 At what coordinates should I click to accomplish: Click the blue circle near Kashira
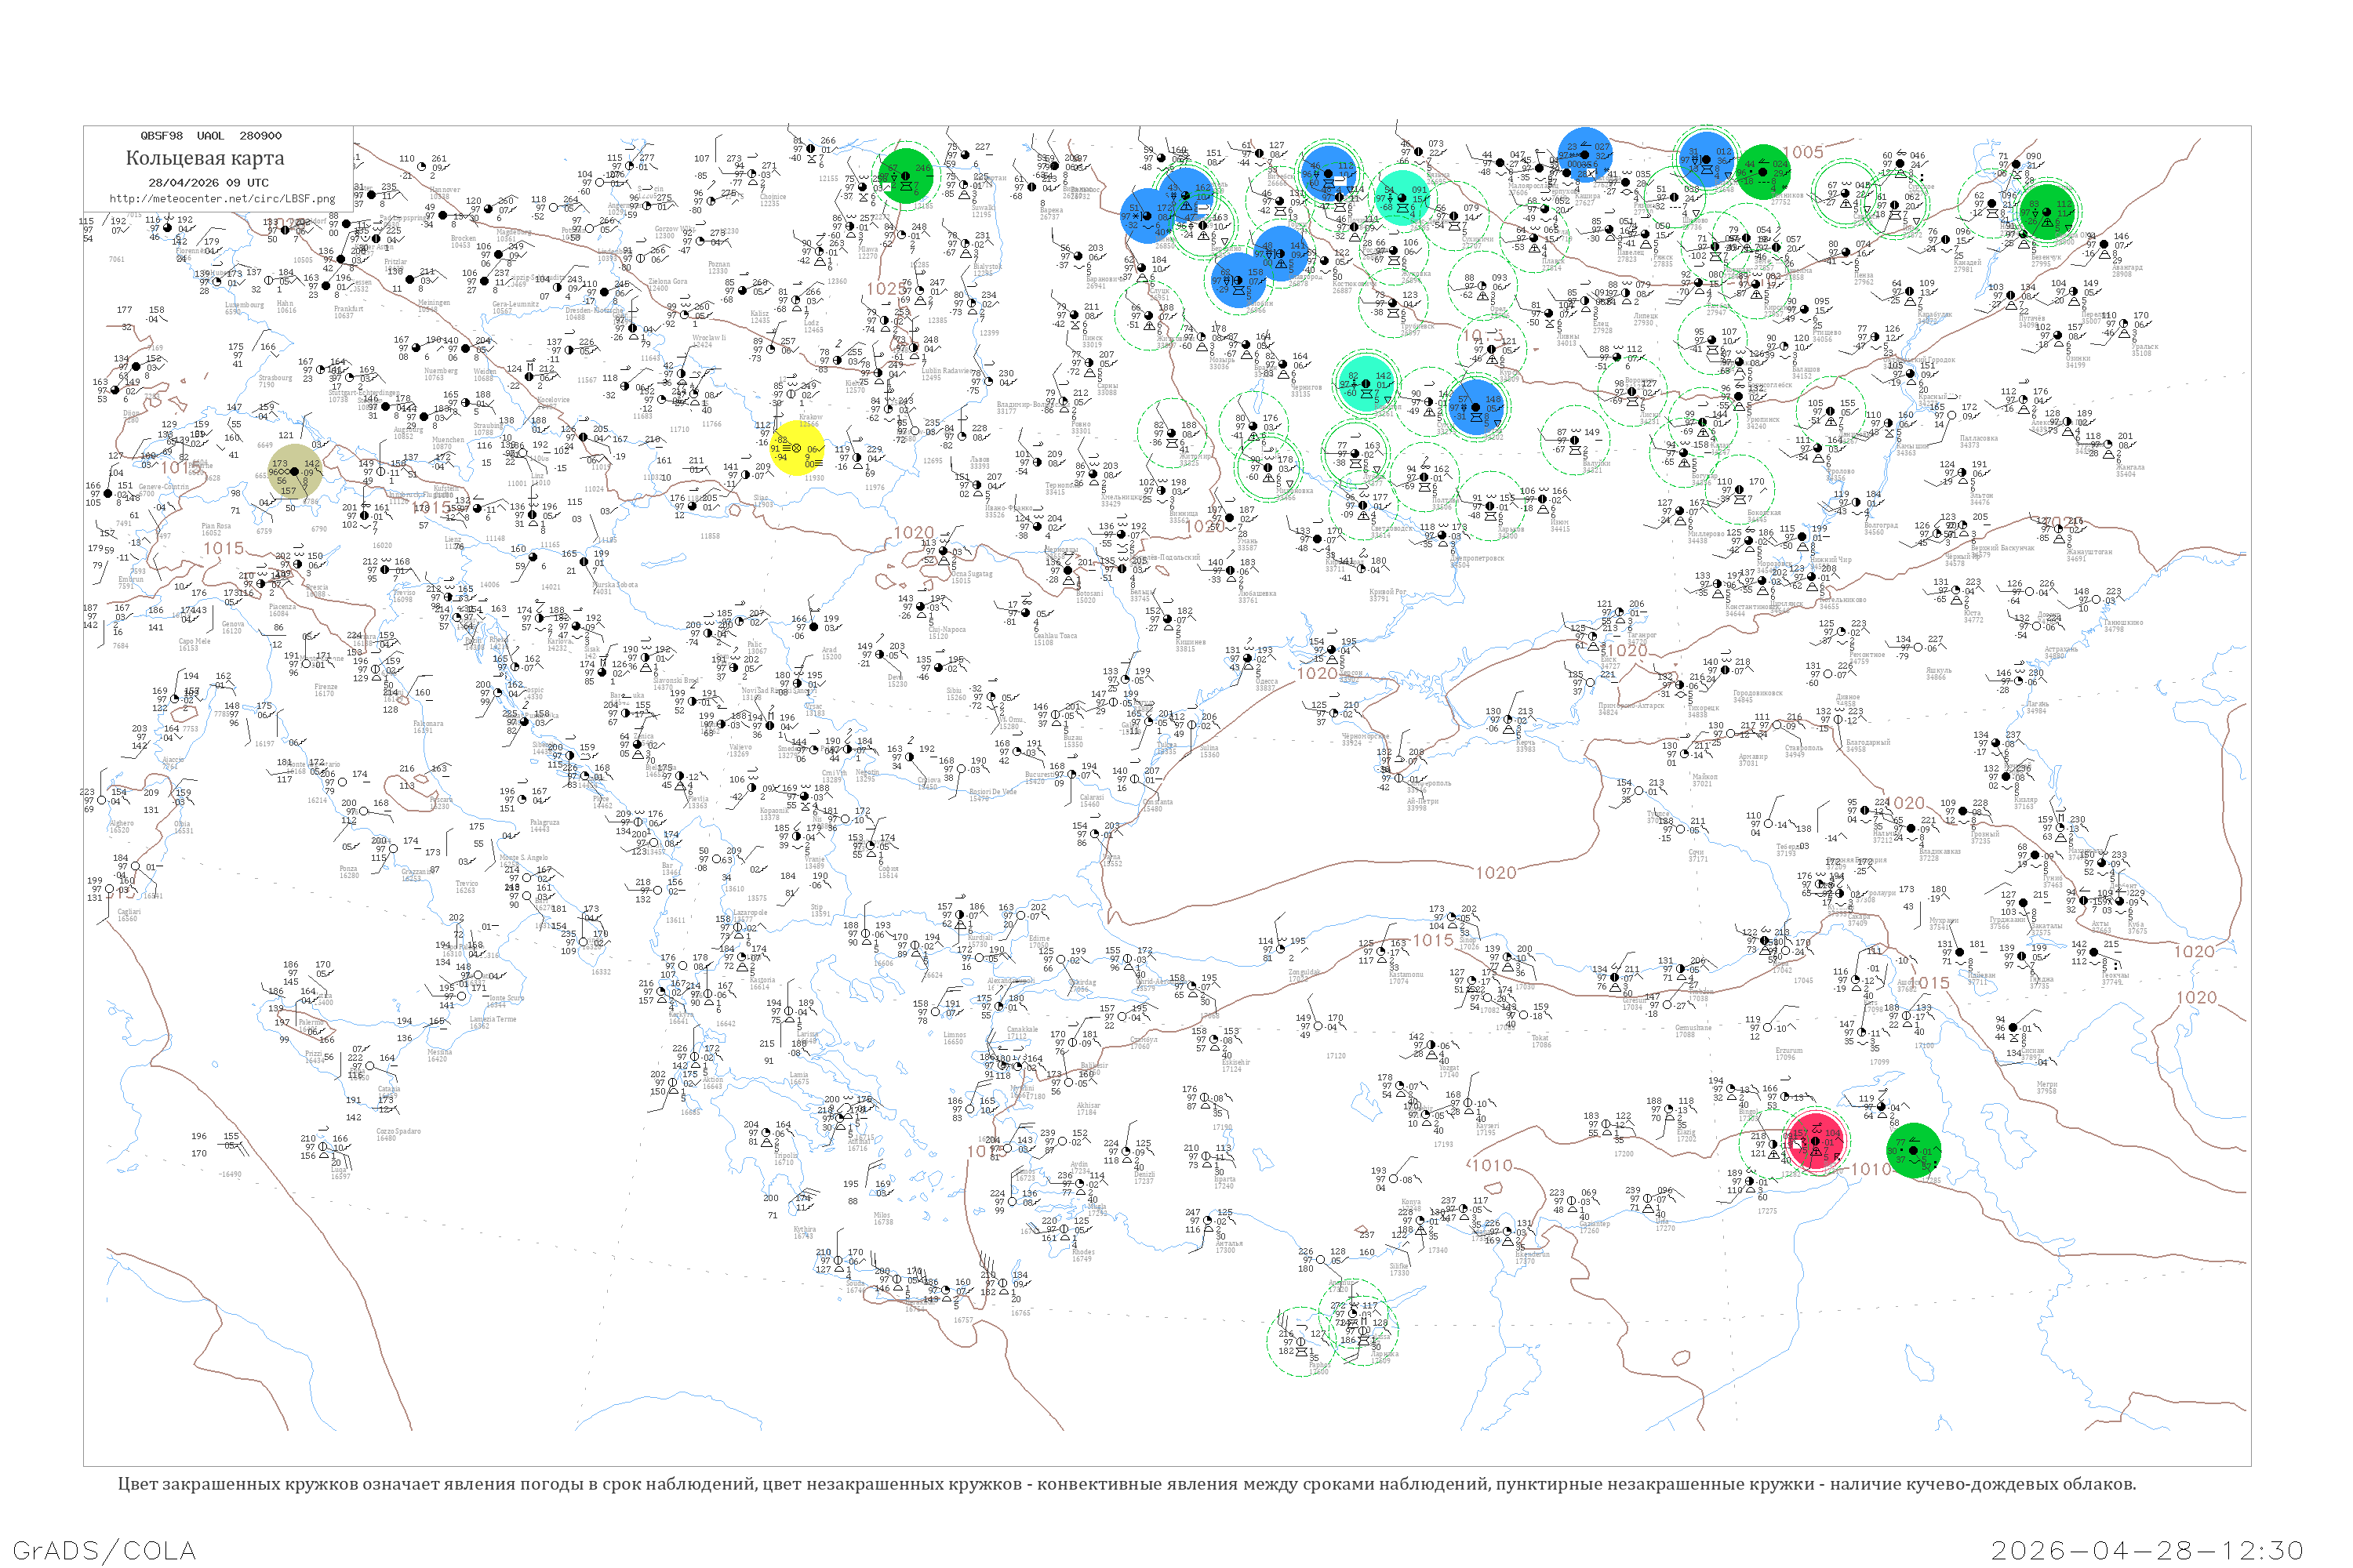(1584, 156)
